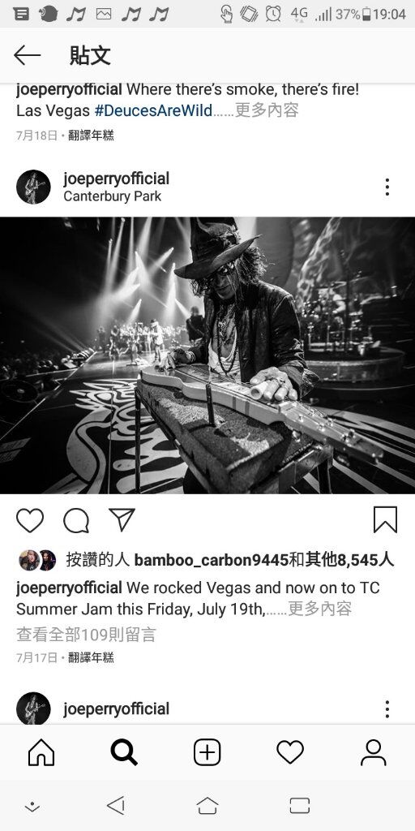Open joeperryofficial profile avatar on Canterbury Park post
The width and height of the screenshot is (415, 831).
[33, 187]
